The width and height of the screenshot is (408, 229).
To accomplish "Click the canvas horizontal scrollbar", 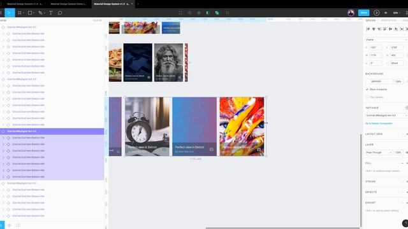I will [x=283, y=228].
